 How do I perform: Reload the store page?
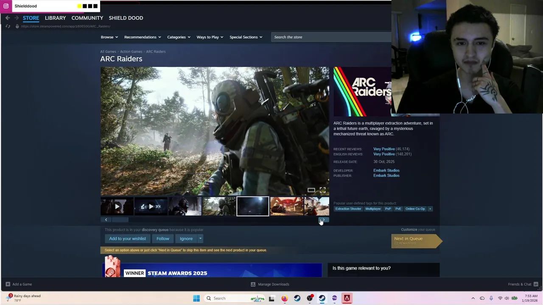pyautogui.click(x=8, y=26)
